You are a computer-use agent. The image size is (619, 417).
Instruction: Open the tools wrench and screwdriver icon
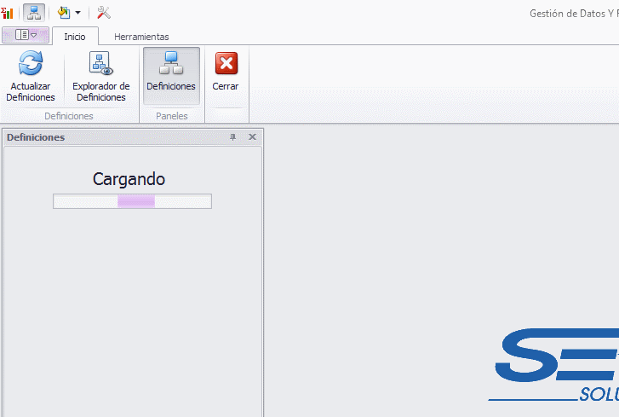pyautogui.click(x=104, y=13)
